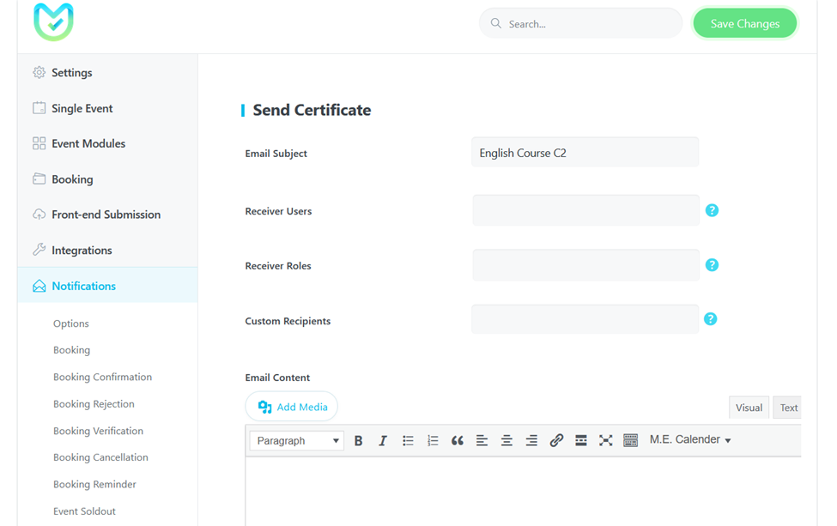Align text right in editor
The image size is (837, 526).
click(x=531, y=441)
